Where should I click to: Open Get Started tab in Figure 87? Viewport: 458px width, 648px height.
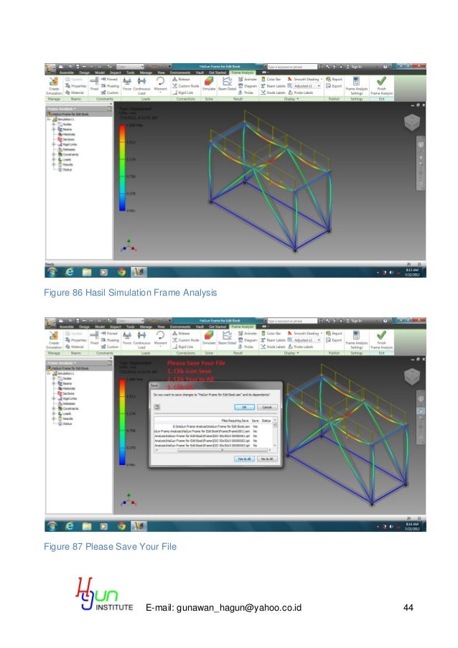tap(218, 327)
